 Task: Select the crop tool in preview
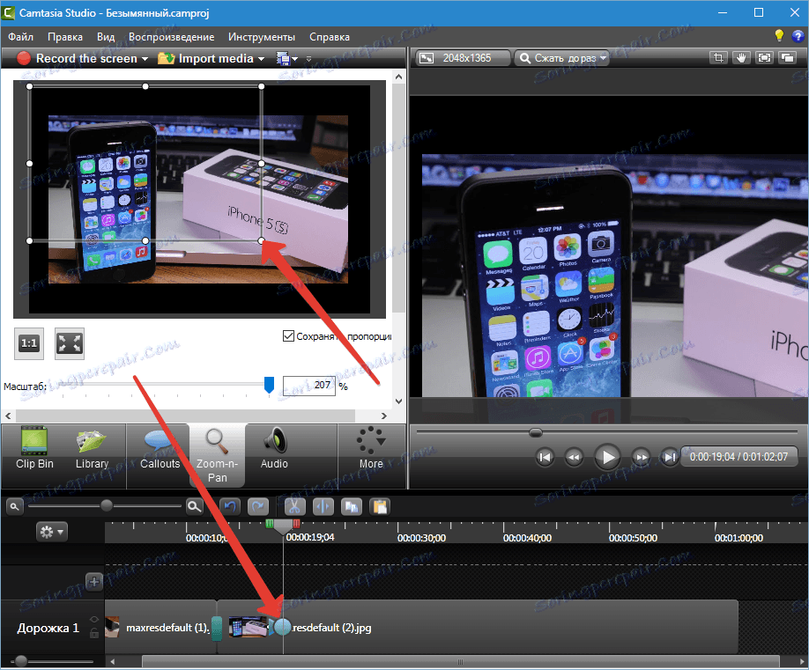point(718,58)
